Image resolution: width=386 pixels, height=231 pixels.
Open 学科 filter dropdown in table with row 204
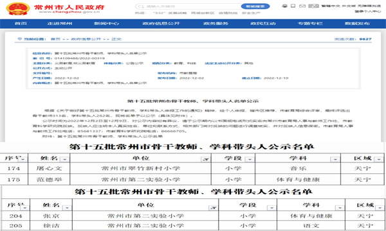pyautogui.click(x=340, y=208)
